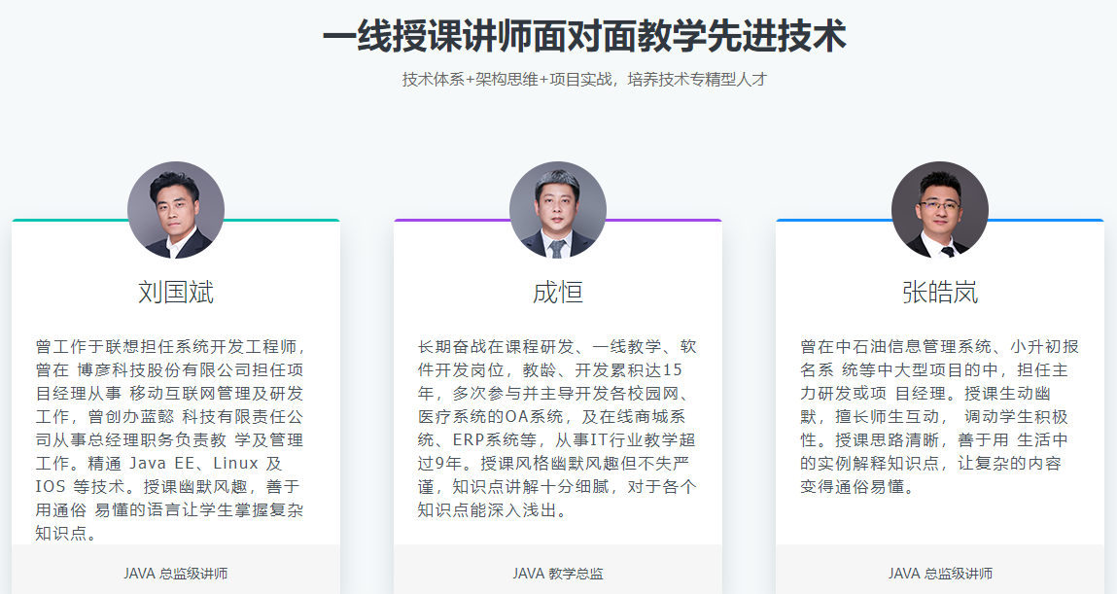The height and width of the screenshot is (594, 1117).
Task: Click the JAVA 总监级讲师 label under 刘国斌
Action: click(175, 574)
